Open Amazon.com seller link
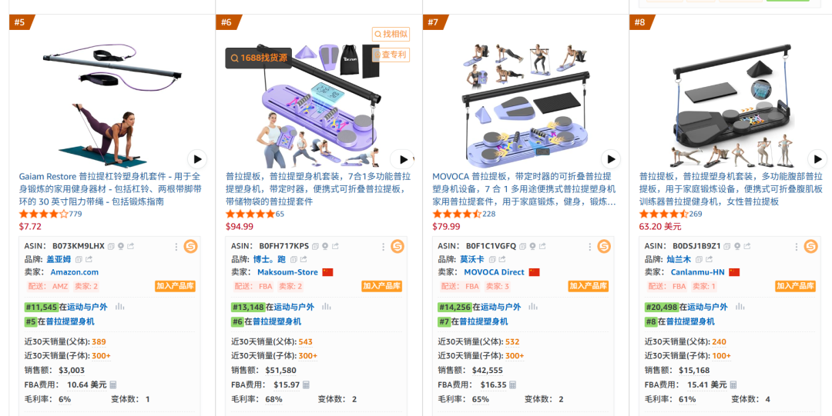This screenshot has width=832, height=416. click(x=74, y=272)
